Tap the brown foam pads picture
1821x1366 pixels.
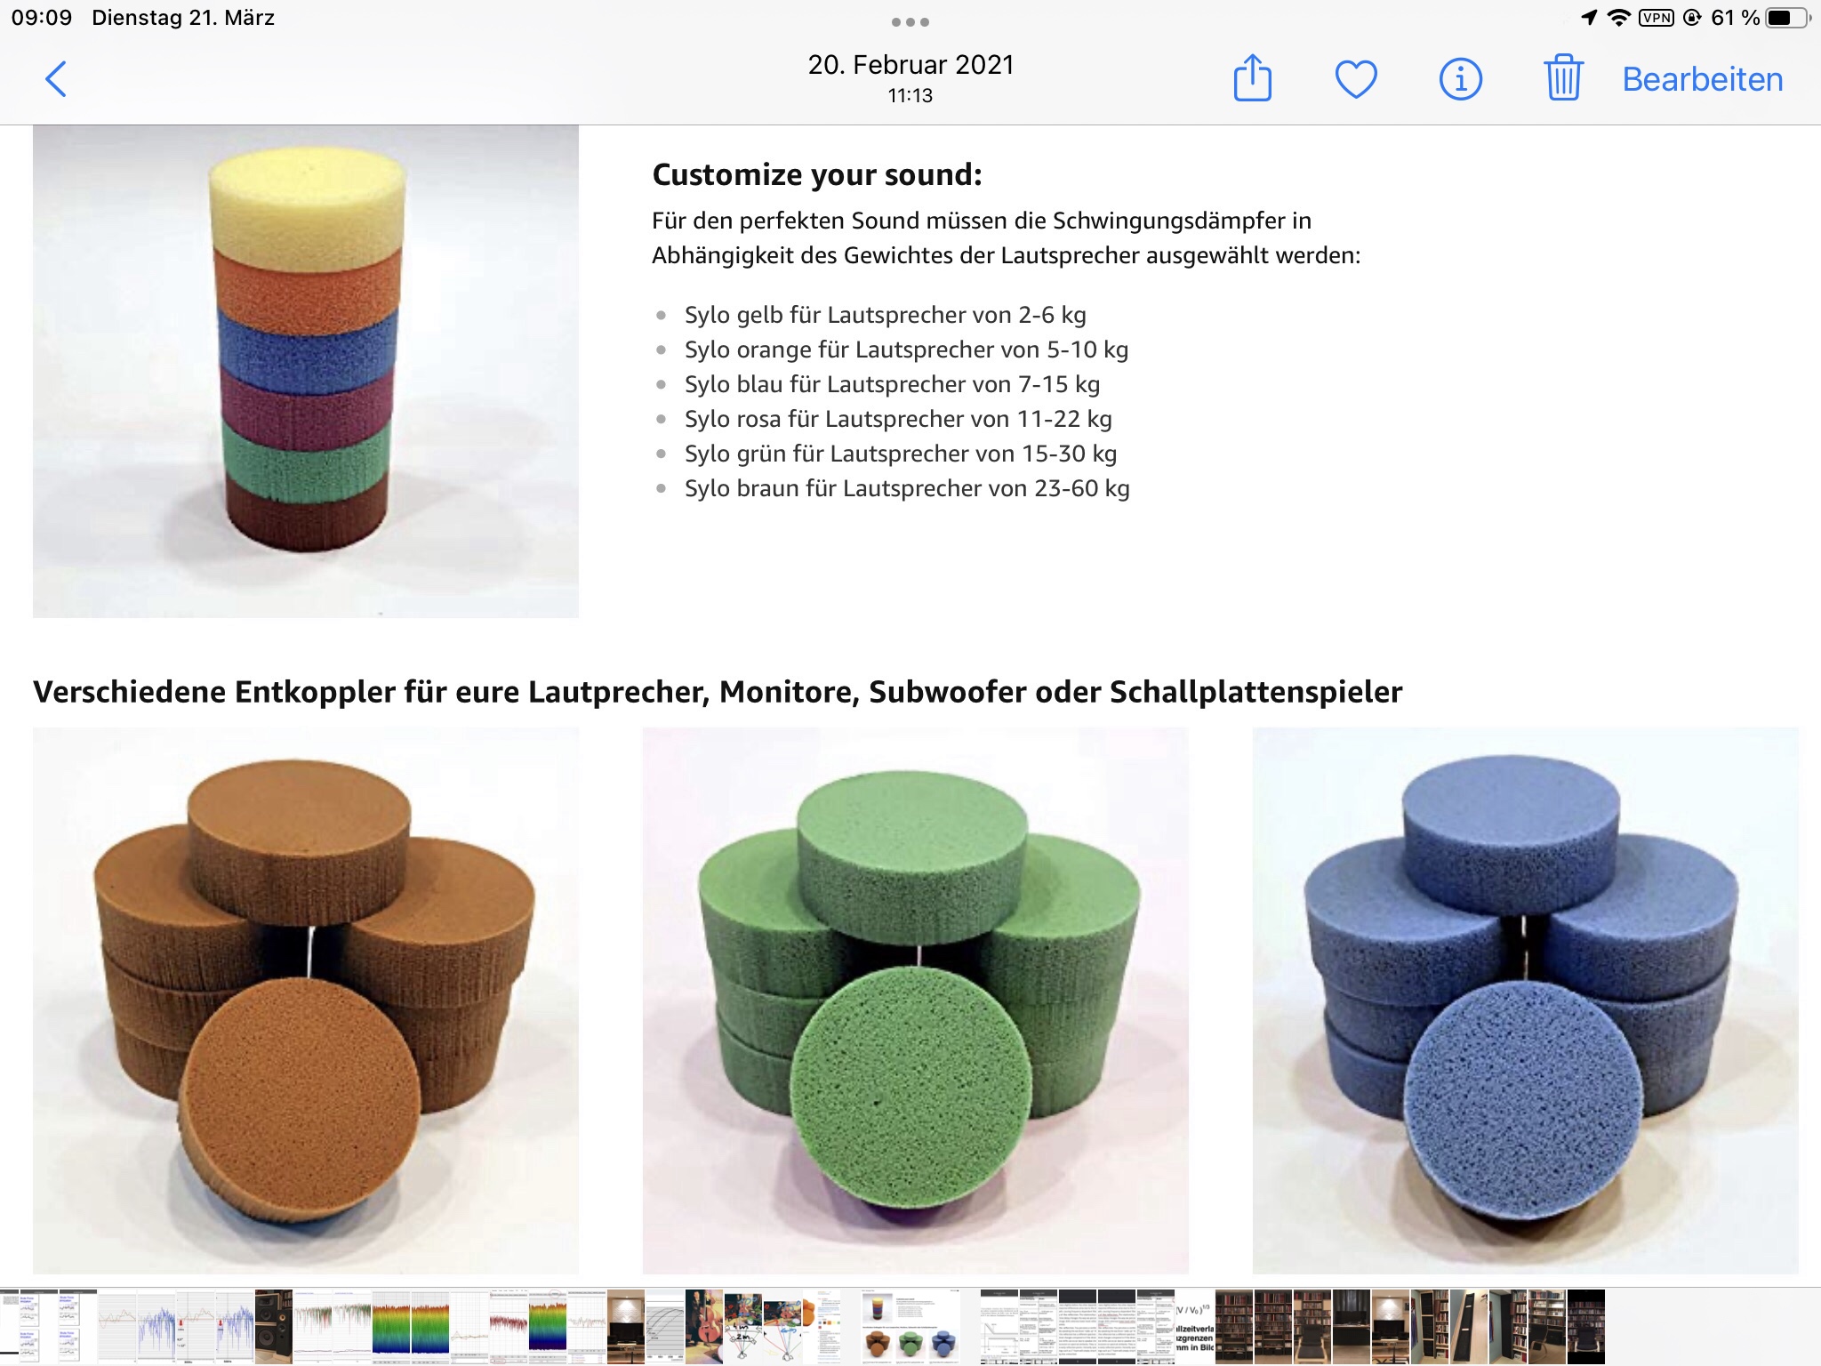coord(306,1000)
